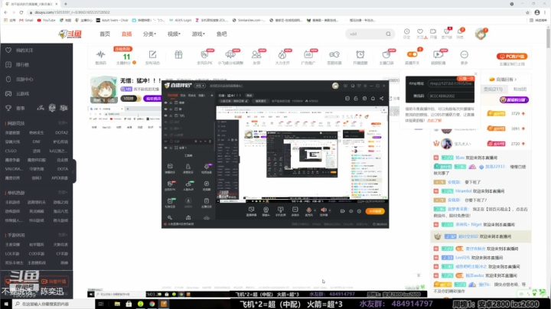Expand the 游戏 dropdown in Douyu nav
The height and width of the screenshot is (309, 551).
click(x=198, y=34)
